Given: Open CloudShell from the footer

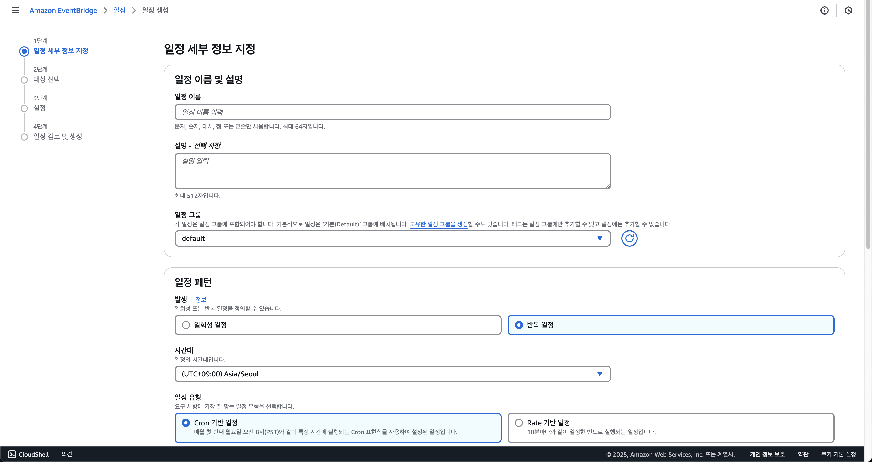Looking at the screenshot, I should tap(29, 454).
